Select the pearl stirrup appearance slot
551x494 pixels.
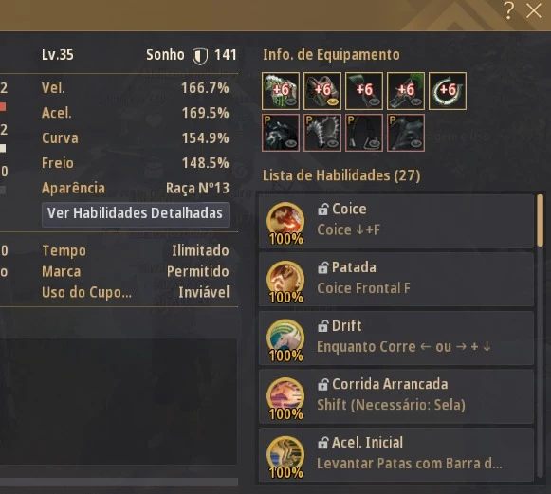[x=364, y=133]
